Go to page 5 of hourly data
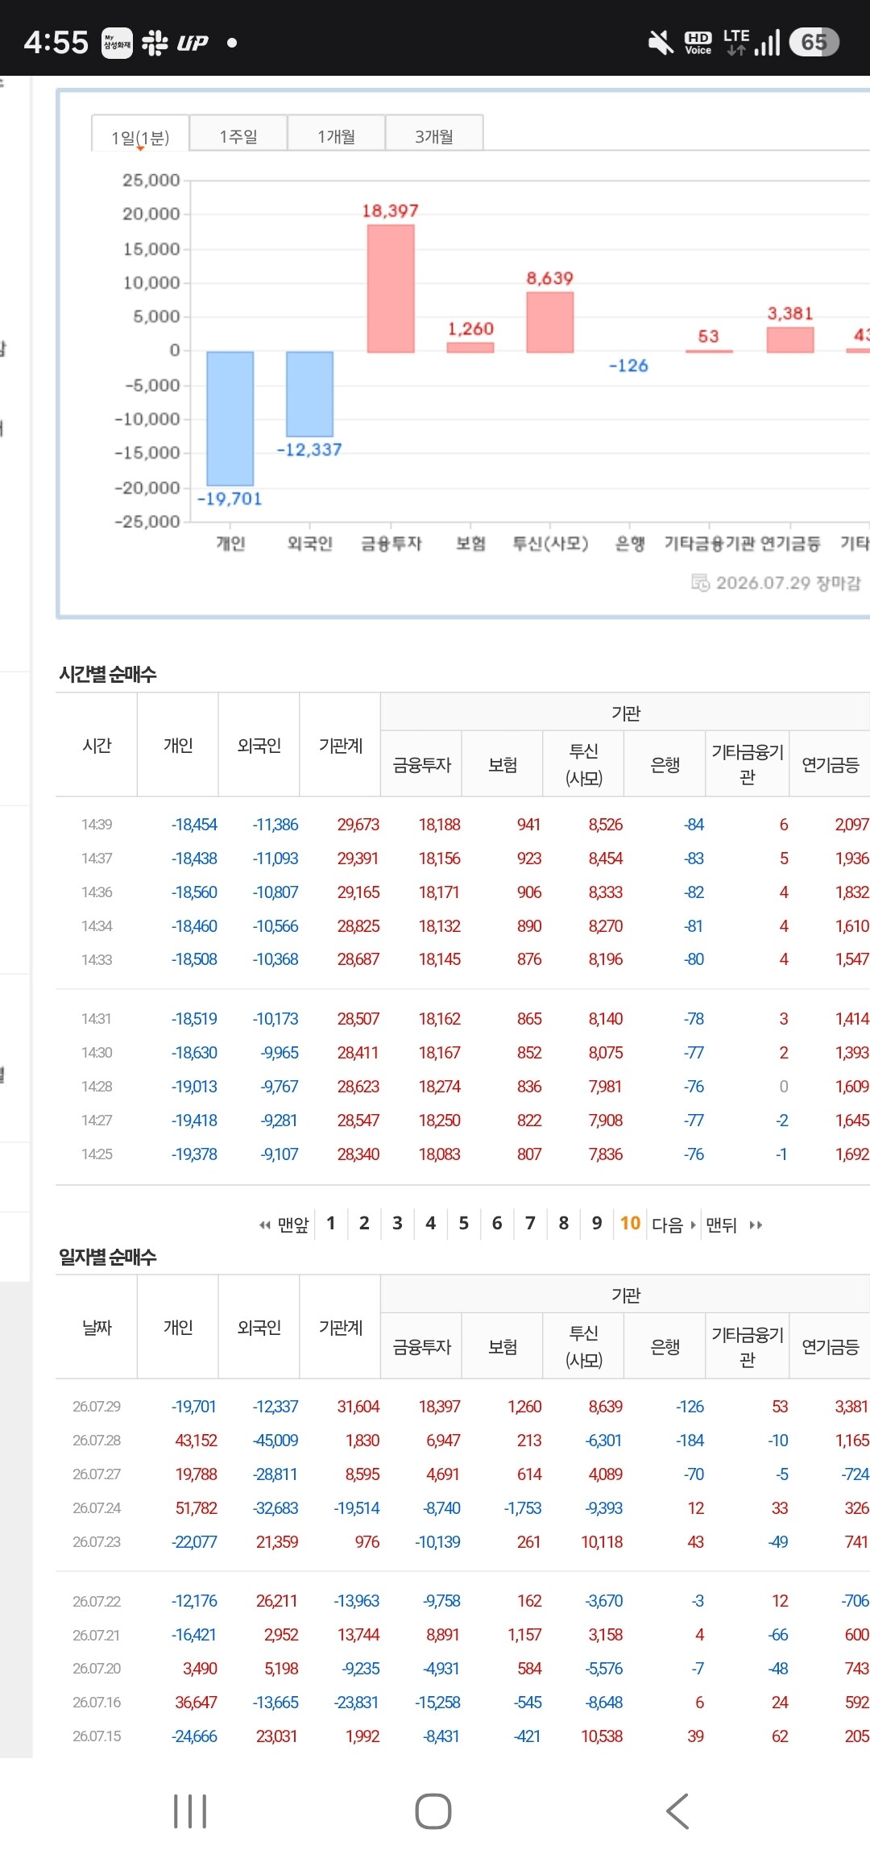Viewport: 870px width, 1867px height. (x=463, y=1223)
